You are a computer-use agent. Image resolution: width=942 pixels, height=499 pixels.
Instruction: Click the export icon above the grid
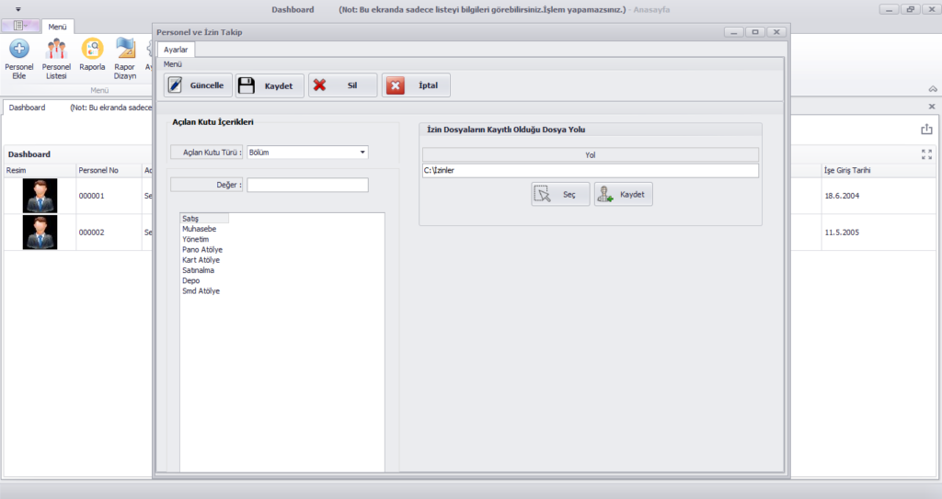tap(926, 130)
